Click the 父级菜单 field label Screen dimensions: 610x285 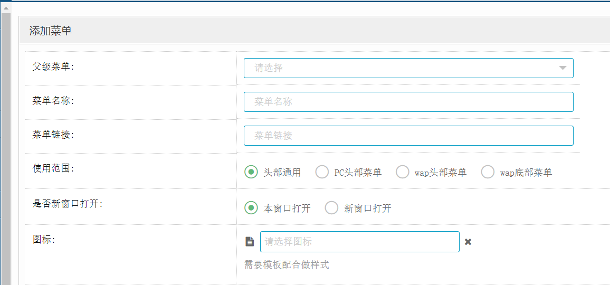(53, 66)
